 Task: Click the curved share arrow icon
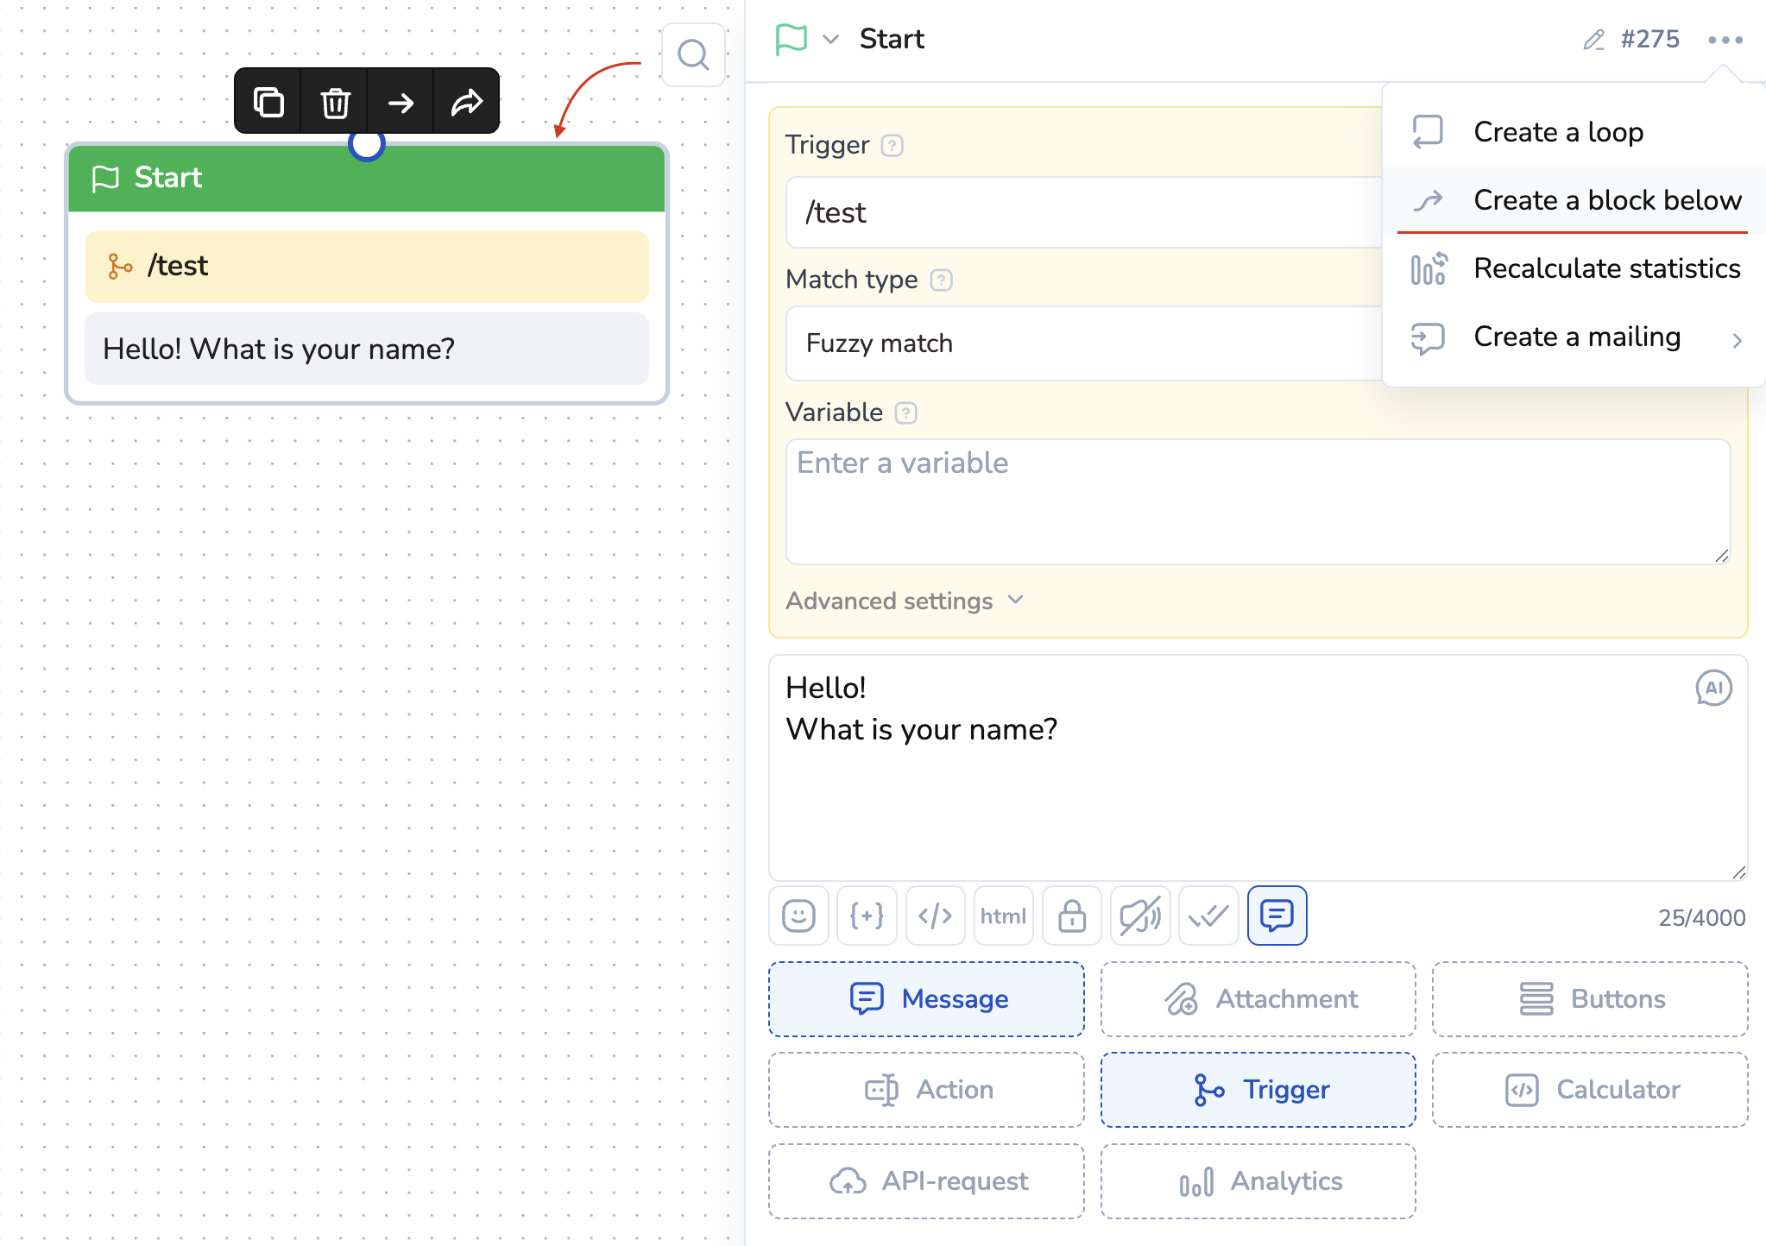point(467,103)
